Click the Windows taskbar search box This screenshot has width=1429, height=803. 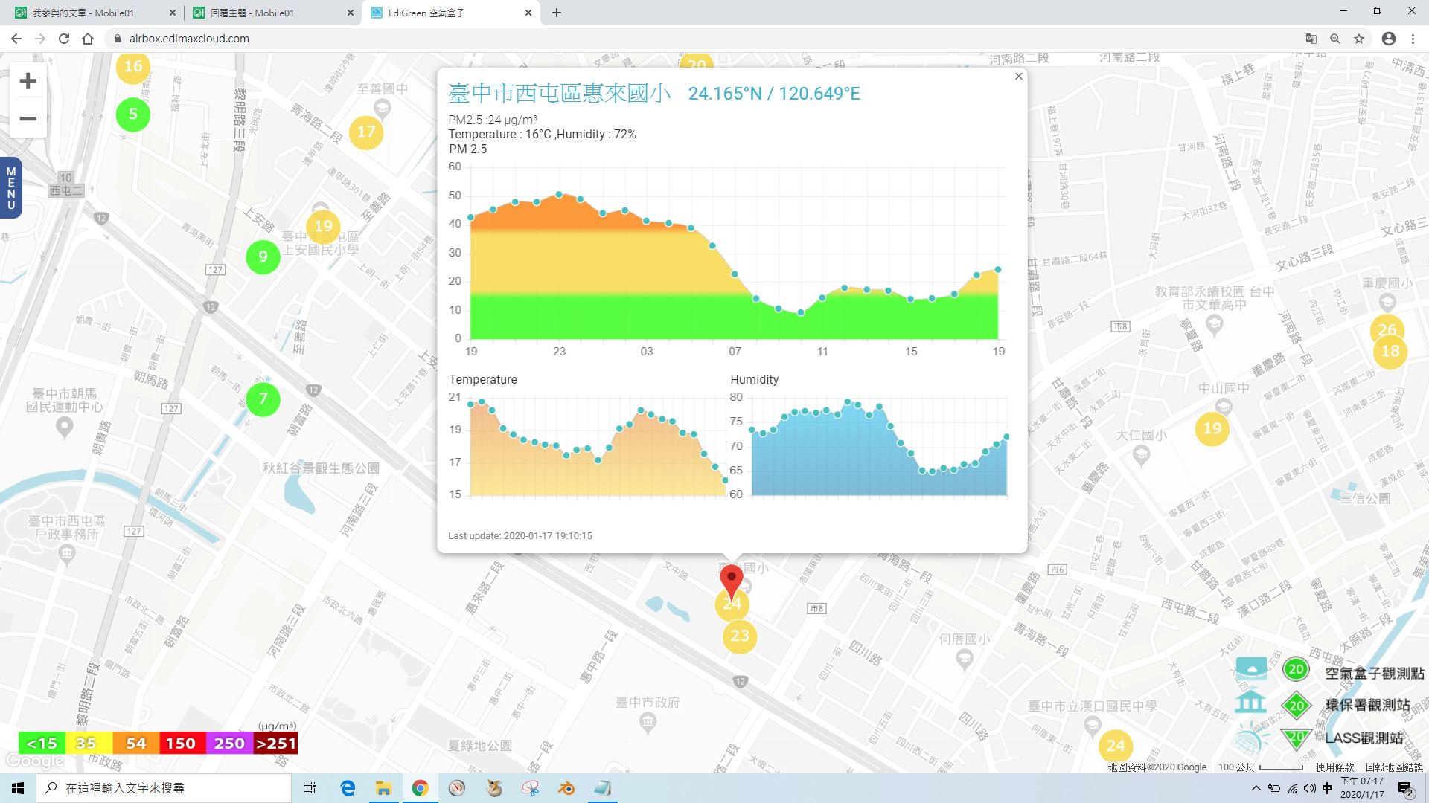(x=164, y=788)
